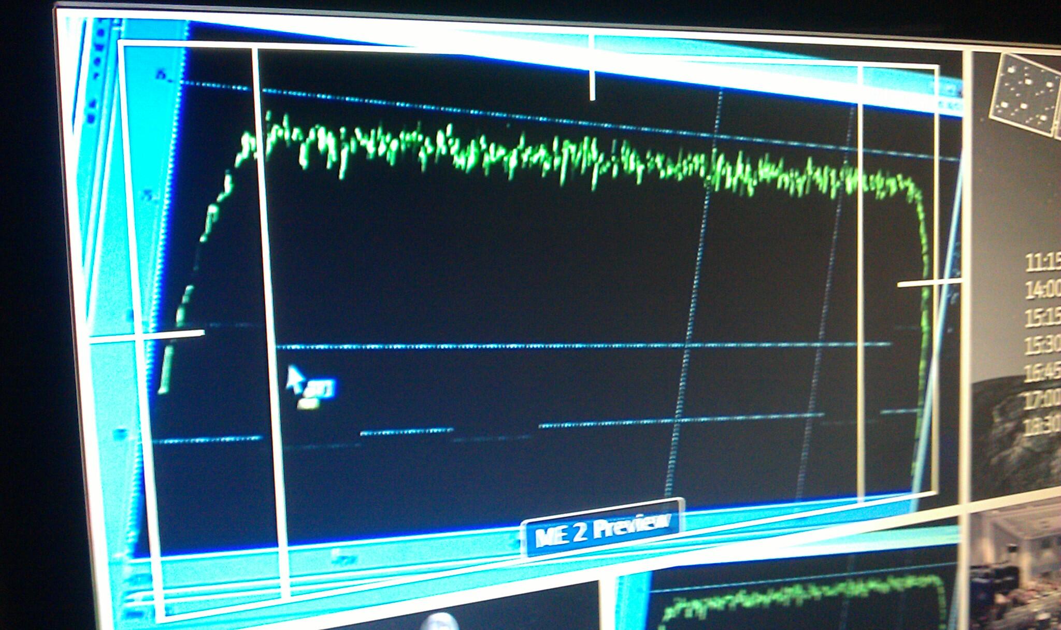Open the 16:45 schedule entry

tap(1042, 372)
